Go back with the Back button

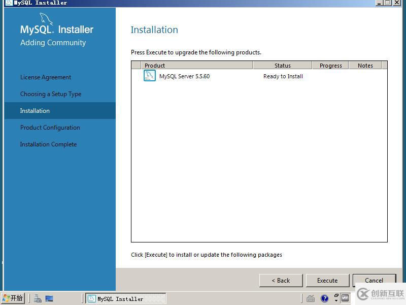coord(281,281)
